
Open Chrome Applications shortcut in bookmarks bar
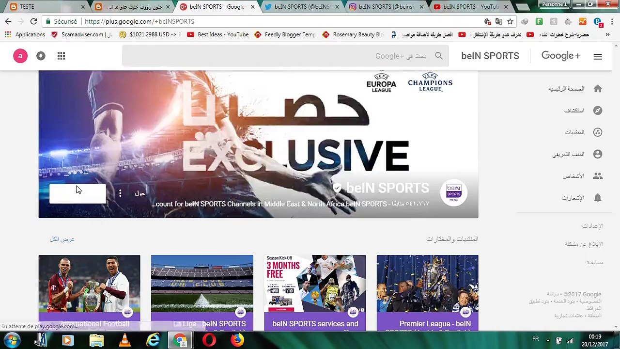(25, 34)
